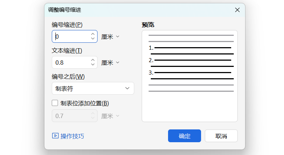Increase 文本缩进 value with up arrow
This screenshot has height=155, width=284.
click(x=92, y=60)
